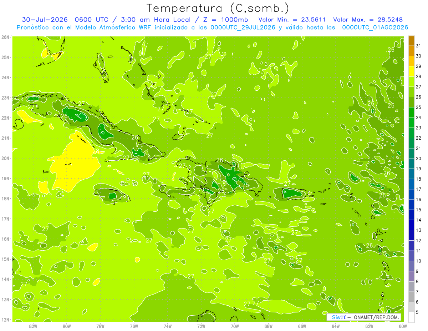Click the 21N latitude label
The width and height of the screenshot is (428, 331).
tap(5, 138)
